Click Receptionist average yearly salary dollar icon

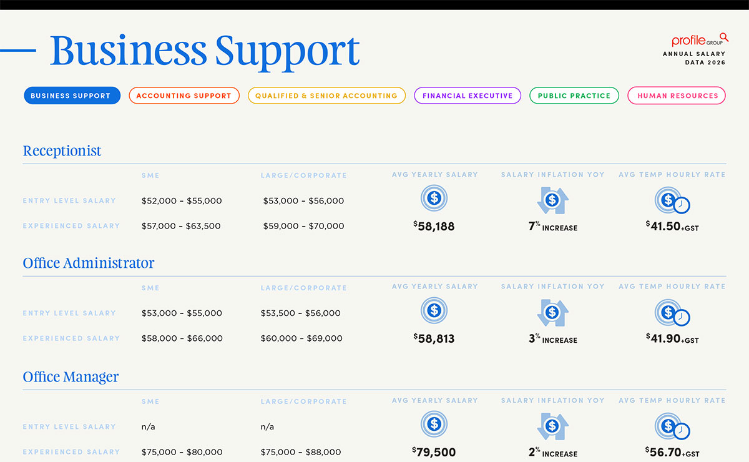(434, 199)
